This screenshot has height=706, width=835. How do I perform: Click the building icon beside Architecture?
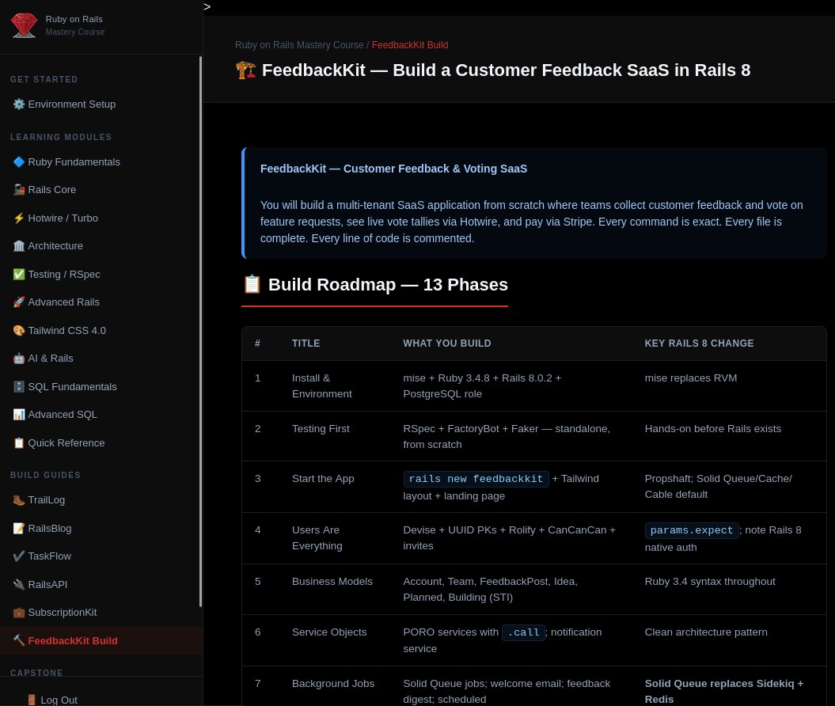coord(19,246)
